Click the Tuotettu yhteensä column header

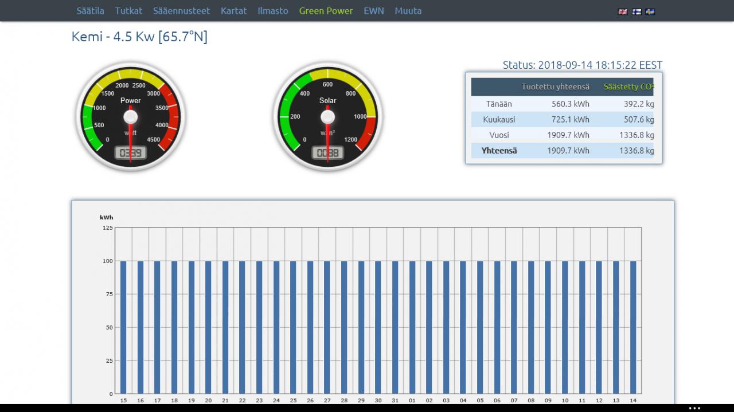[x=555, y=87]
